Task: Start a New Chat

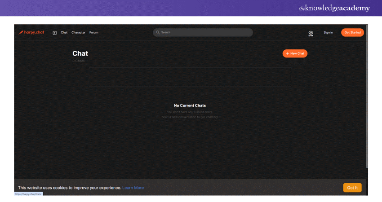Action: coord(295,53)
